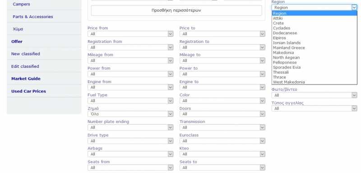
Task: Click Edit classified in the sidebar
Action: pos(25,66)
